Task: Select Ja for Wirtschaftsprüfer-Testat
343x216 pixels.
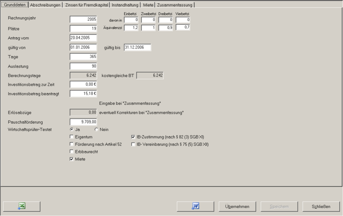Action: [72, 130]
